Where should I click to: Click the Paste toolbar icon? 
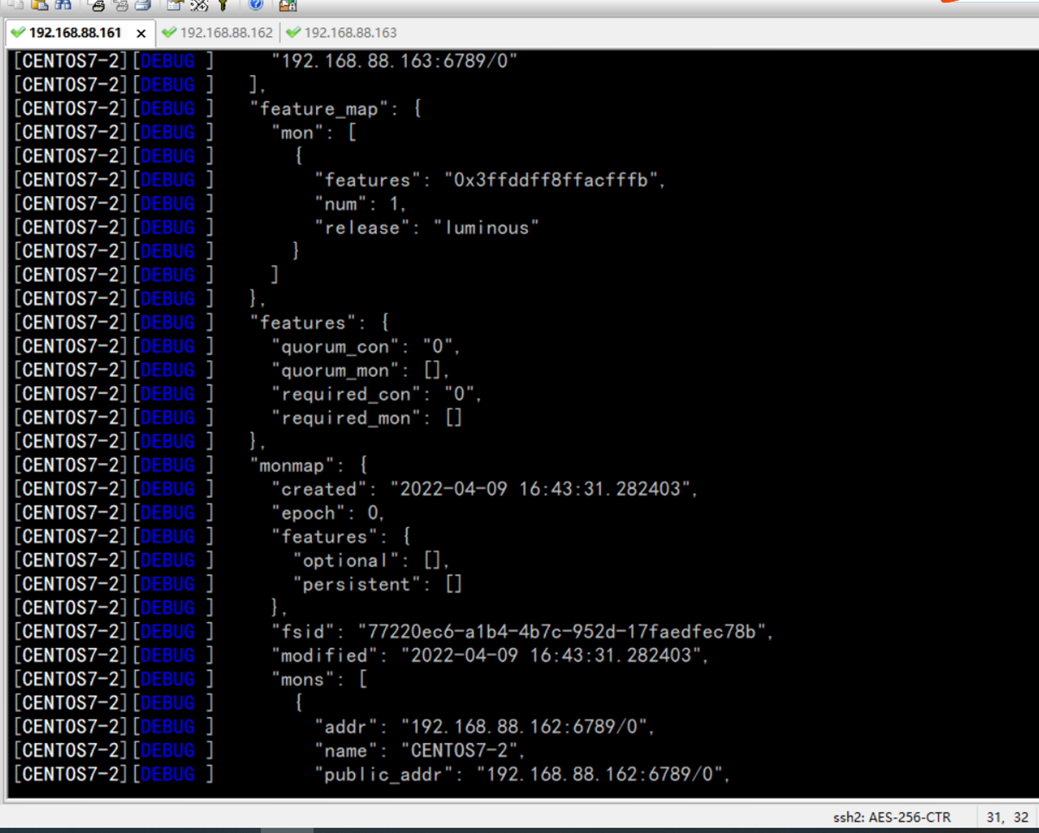tap(39, 4)
